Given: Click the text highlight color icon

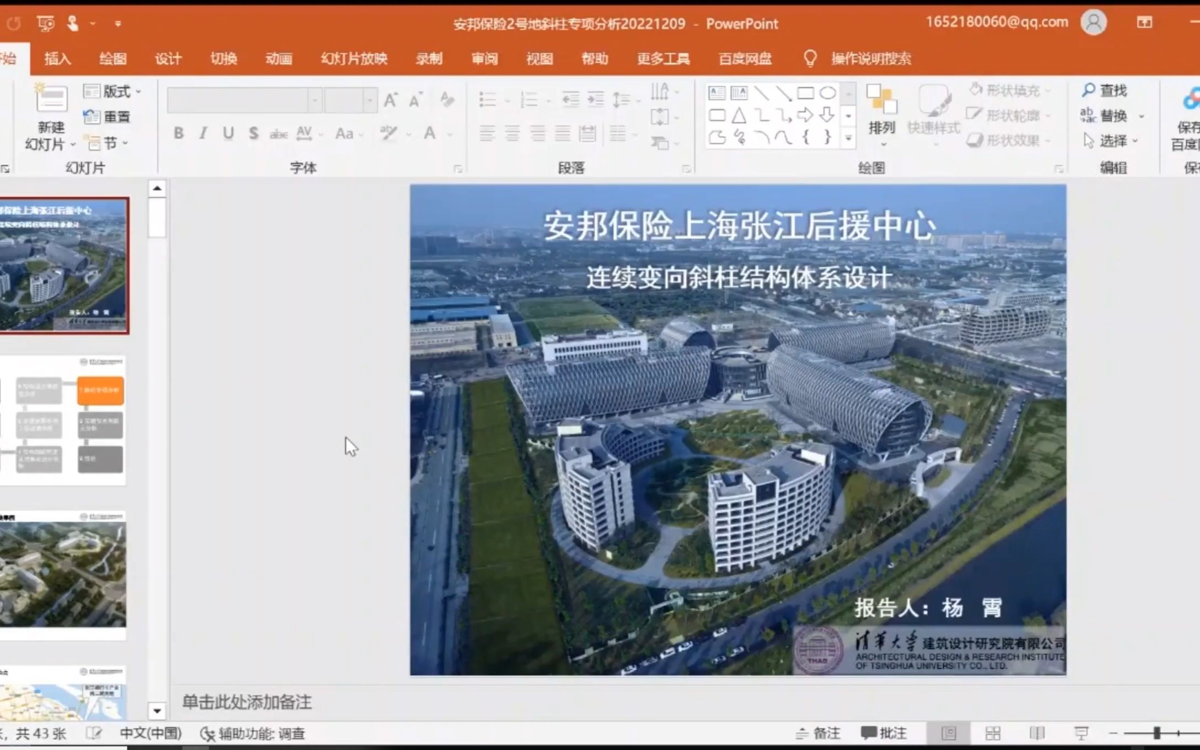Looking at the screenshot, I should 389,133.
